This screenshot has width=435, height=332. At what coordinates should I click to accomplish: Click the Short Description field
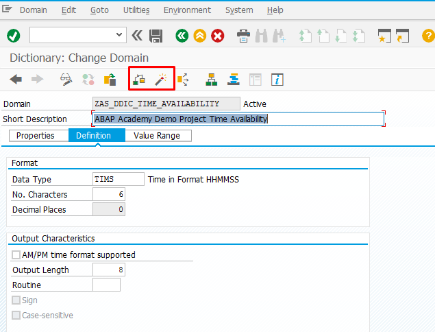click(x=238, y=119)
